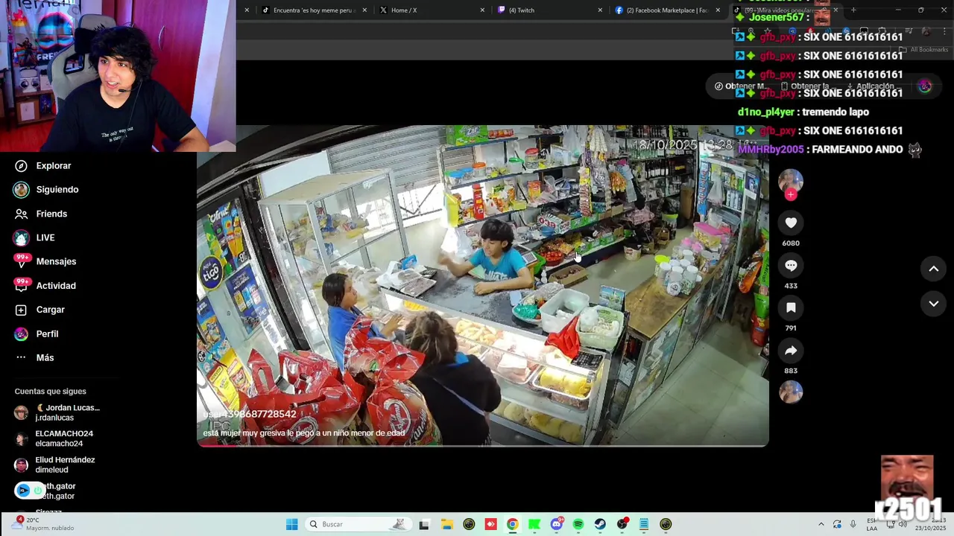Viewport: 954px width, 536px height.
Task: Open the followed account Eliud Hernández
Action: click(x=55, y=465)
